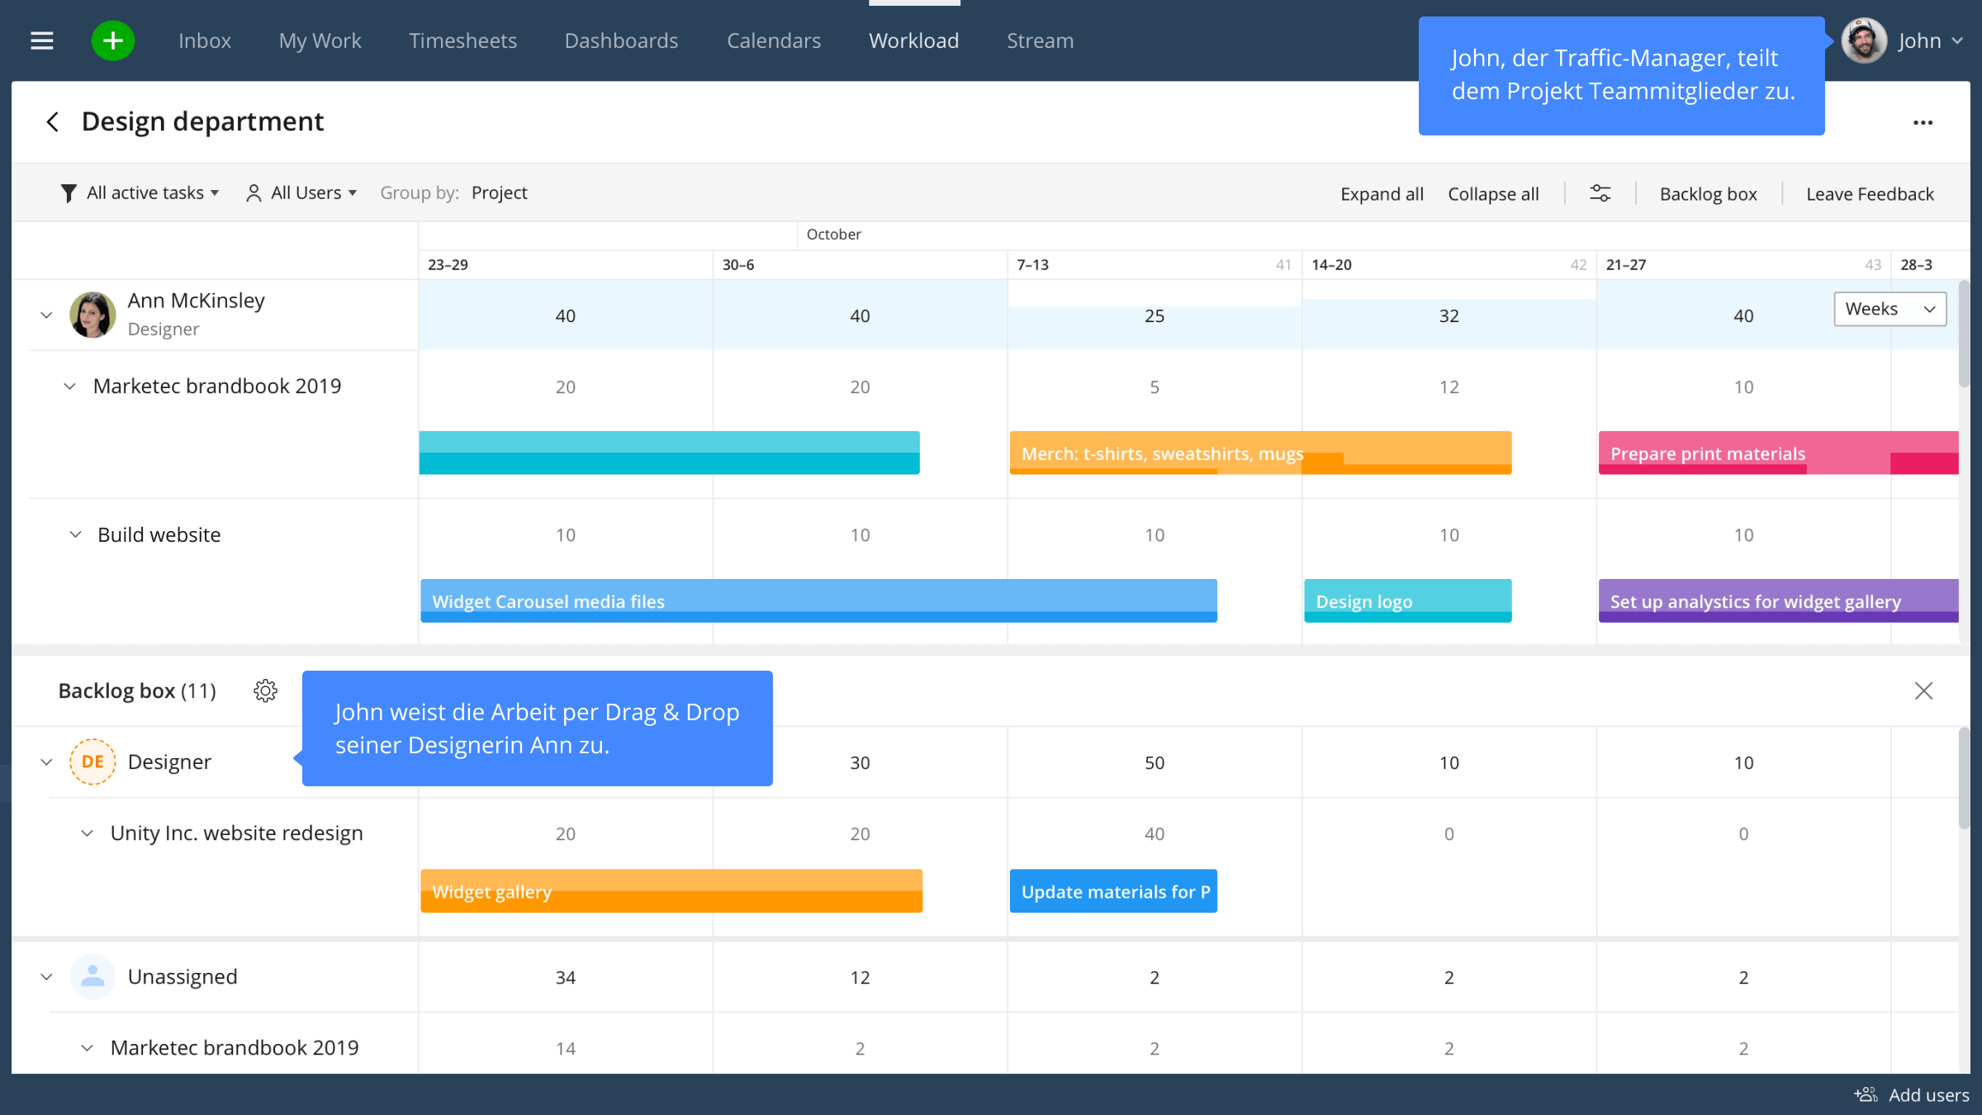Click Add users link
The image size is (1982, 1115).
(1928, 1094)
